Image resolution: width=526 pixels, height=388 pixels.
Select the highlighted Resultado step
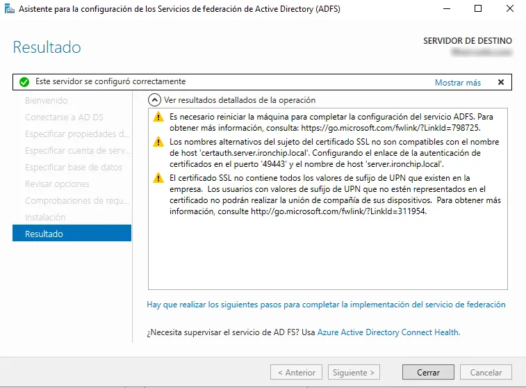pyautogui.click(x=72, y=233)
